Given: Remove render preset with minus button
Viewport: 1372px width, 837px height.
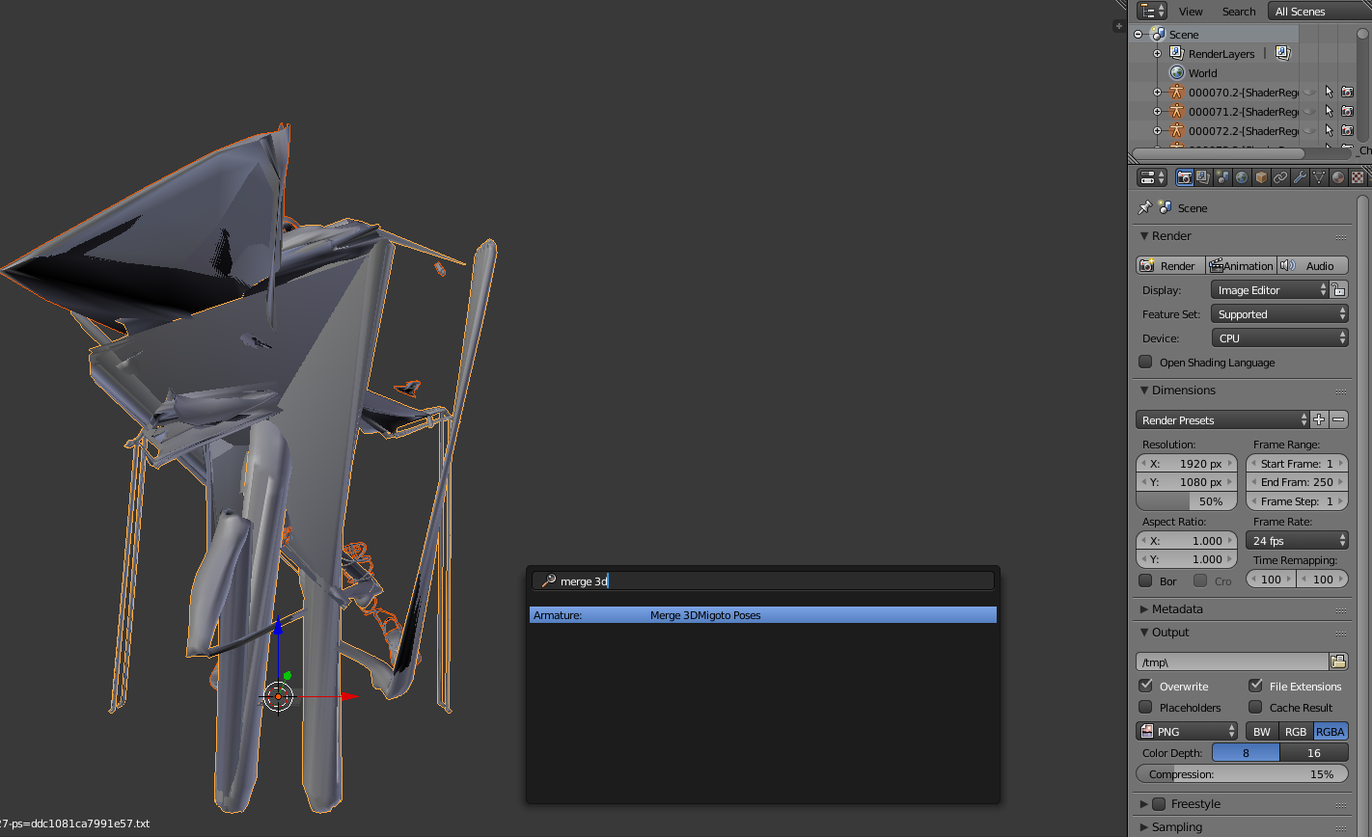Looking at the screenshot, I should 1338,419.
